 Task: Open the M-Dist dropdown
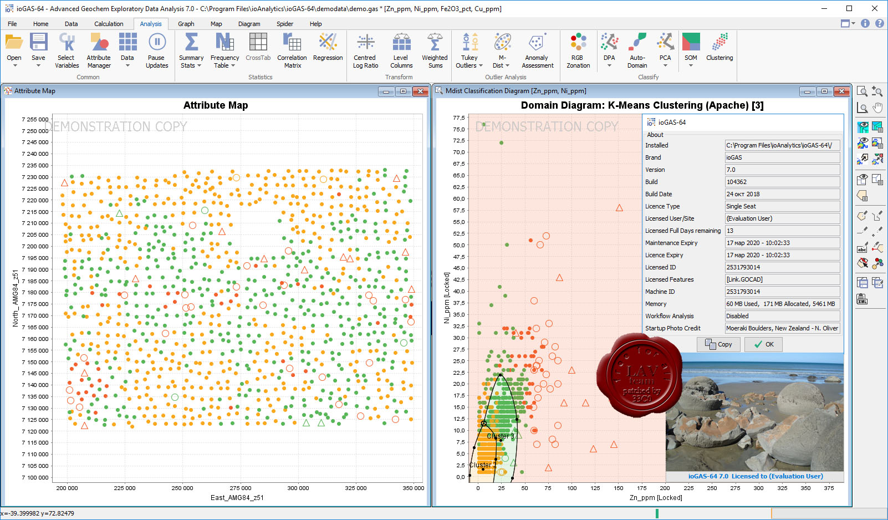point(507,65)
